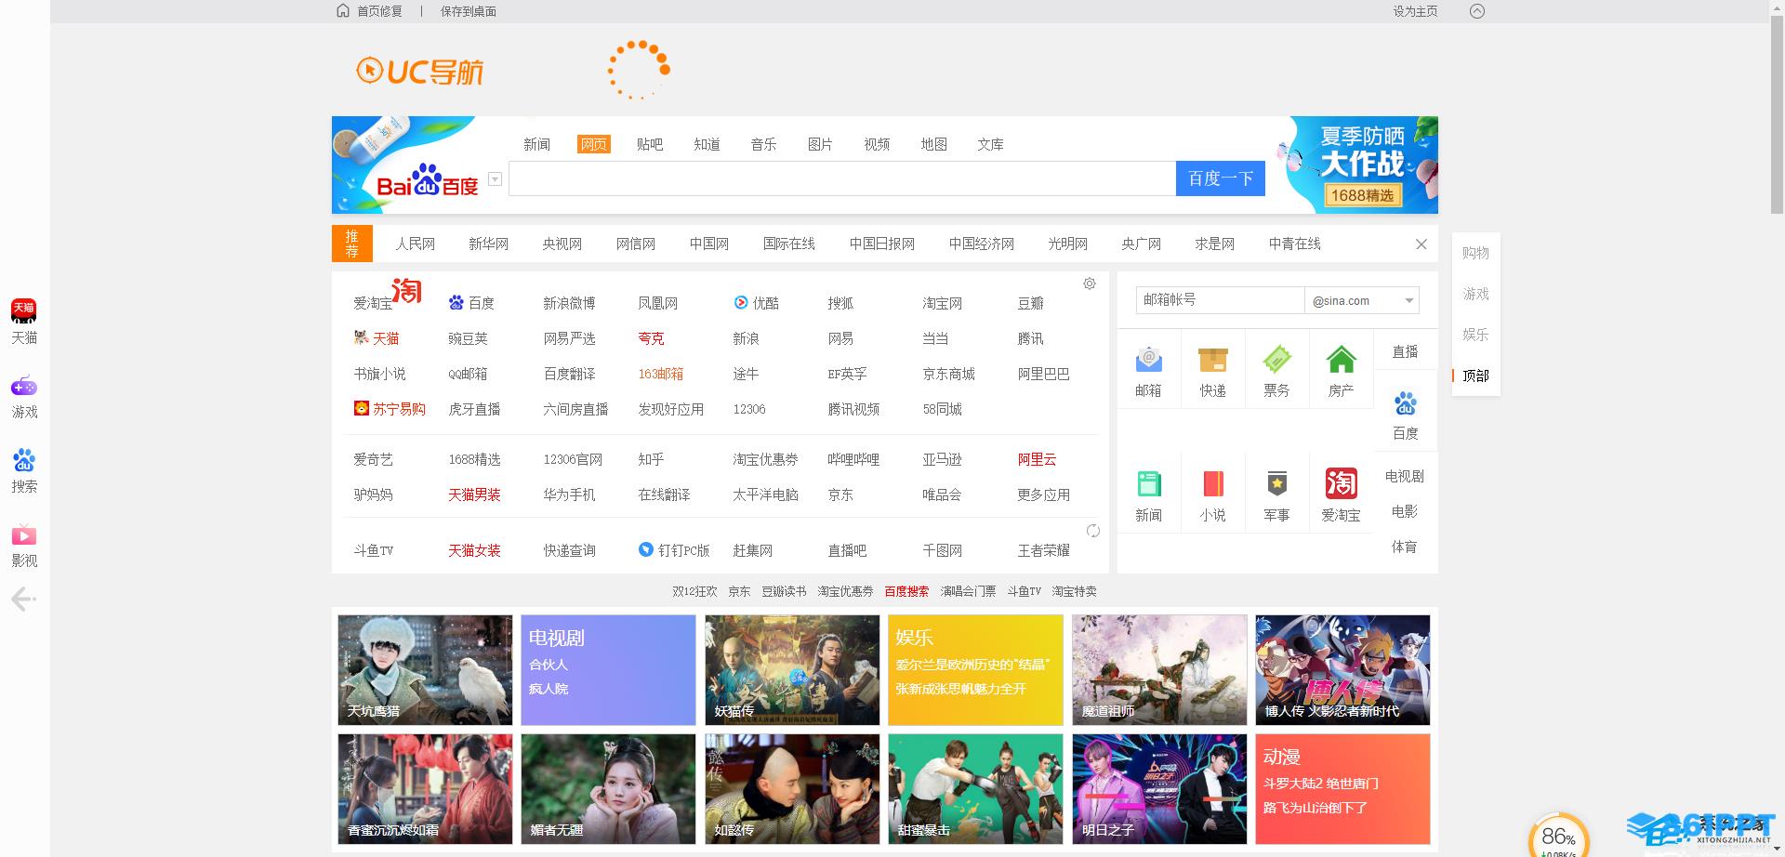The width and height of the screenshot is (1785, 857).
Task: Expand the search engine selector next to Baidu logo
Action: coord(496,179)
